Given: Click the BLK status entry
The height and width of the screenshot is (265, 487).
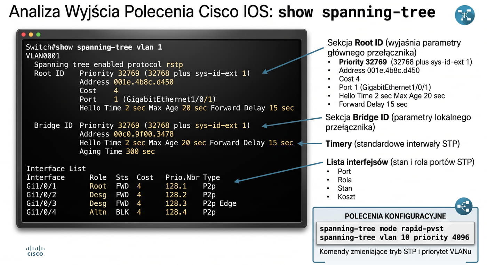Looking at the screenshot, I should (122, 212).
